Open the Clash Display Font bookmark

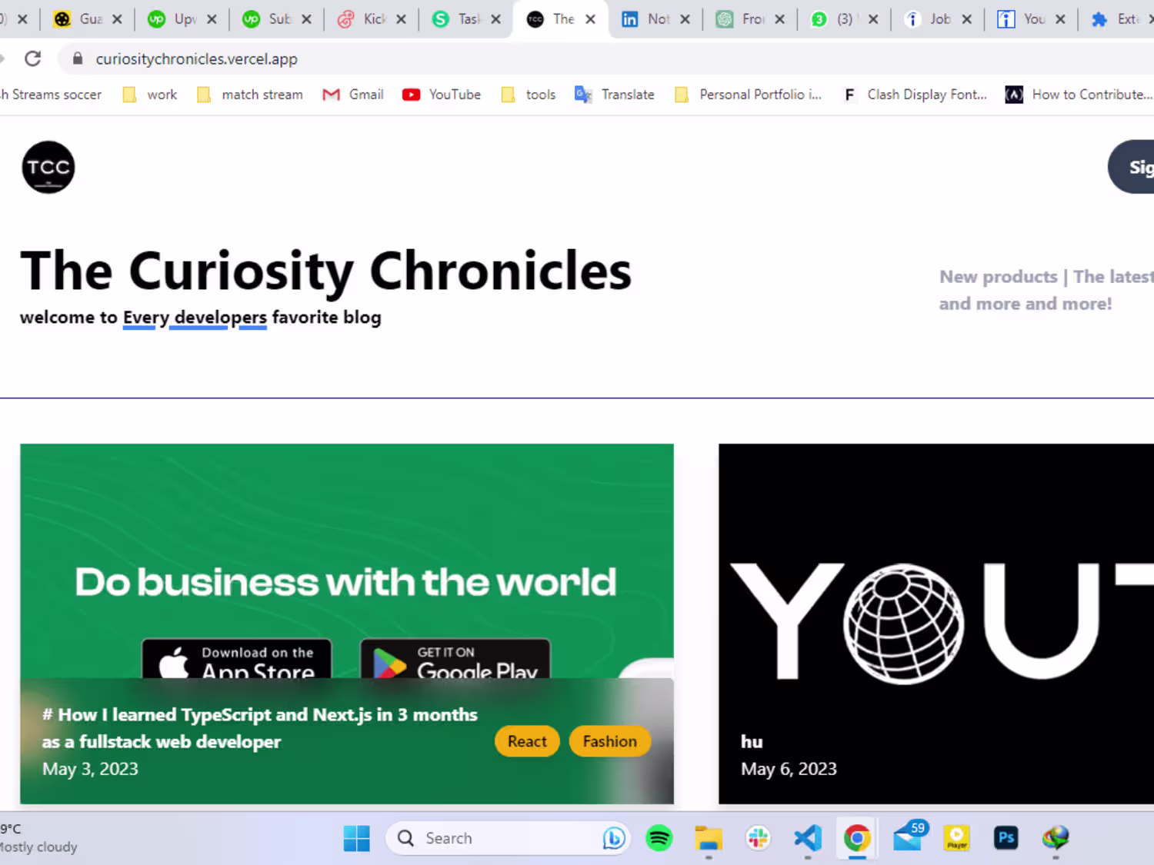915,95
